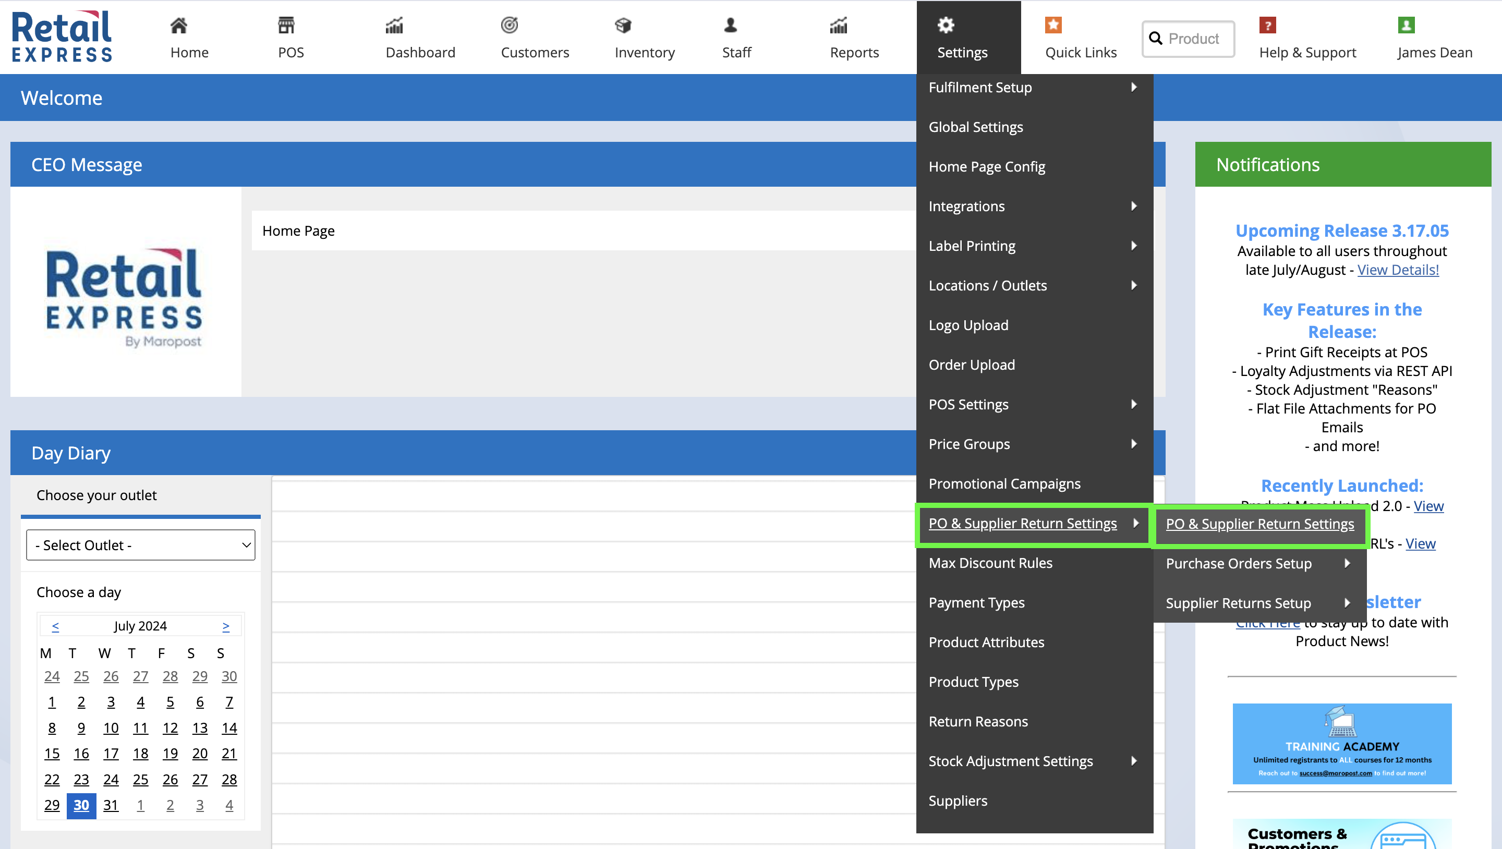Click the Settings gear icon
Viewport: 1502px width, 849px height.
[946, 25]
